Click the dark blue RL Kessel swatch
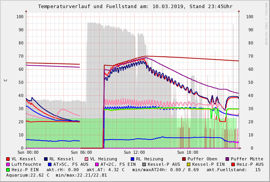The width and height of the screenshot is (270, 182). click(x=46, y=159)
